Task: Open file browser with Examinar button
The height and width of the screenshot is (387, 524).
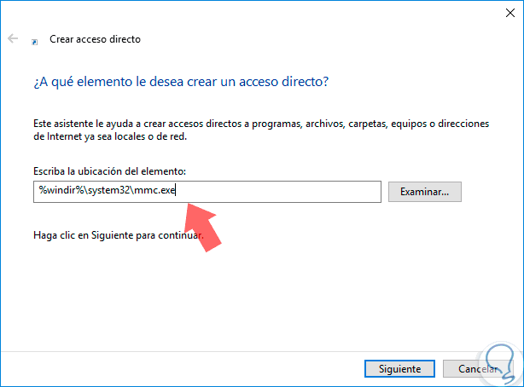Action: (424, 192)
